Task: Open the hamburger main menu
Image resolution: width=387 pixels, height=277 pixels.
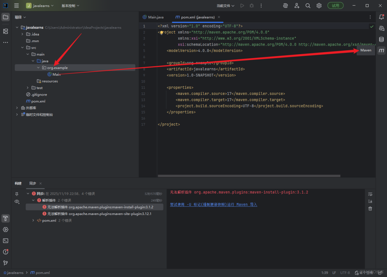Action: coord(16,6)
